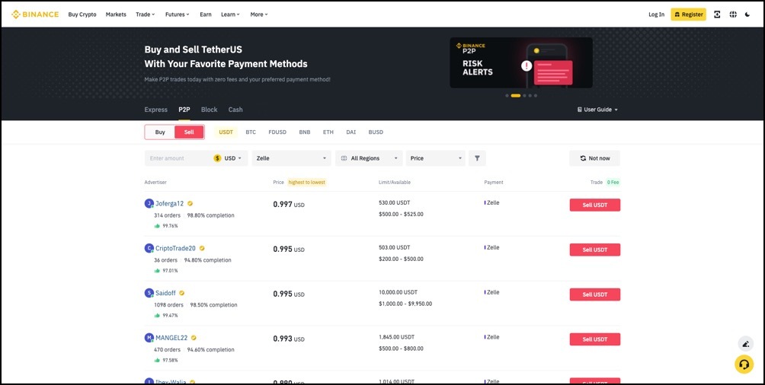The image size is (765, 385).
Task: Go to Buy Crypto in the header
Action: [x=82, y=14]
